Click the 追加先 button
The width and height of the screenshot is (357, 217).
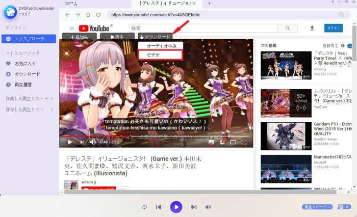79,37
